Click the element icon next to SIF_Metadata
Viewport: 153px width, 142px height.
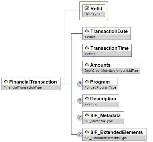tap(87, 115)
